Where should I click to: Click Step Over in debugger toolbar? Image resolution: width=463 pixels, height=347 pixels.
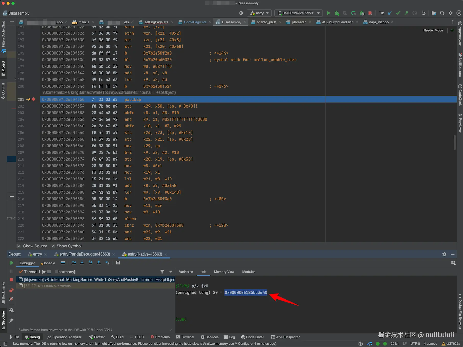pyautogui.click(x=74, y=263)
